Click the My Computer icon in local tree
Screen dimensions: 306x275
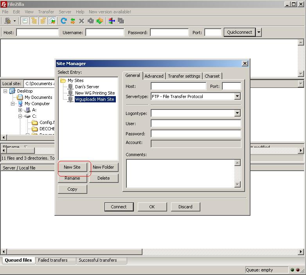click(x=20, y=104)
